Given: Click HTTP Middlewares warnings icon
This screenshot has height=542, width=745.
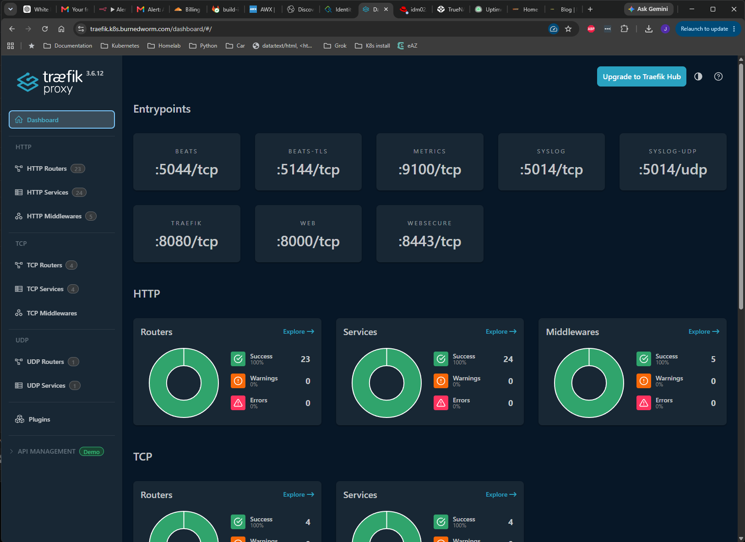Looking at the screenshot, I should (644, 381).
